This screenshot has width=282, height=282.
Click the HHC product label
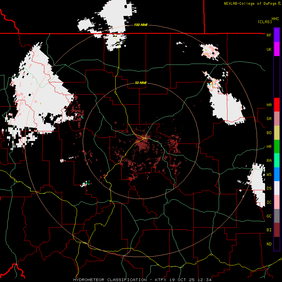coord(275,19)
